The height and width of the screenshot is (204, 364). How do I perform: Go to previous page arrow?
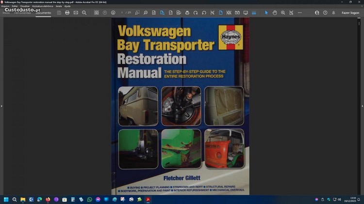coord(105,13)
